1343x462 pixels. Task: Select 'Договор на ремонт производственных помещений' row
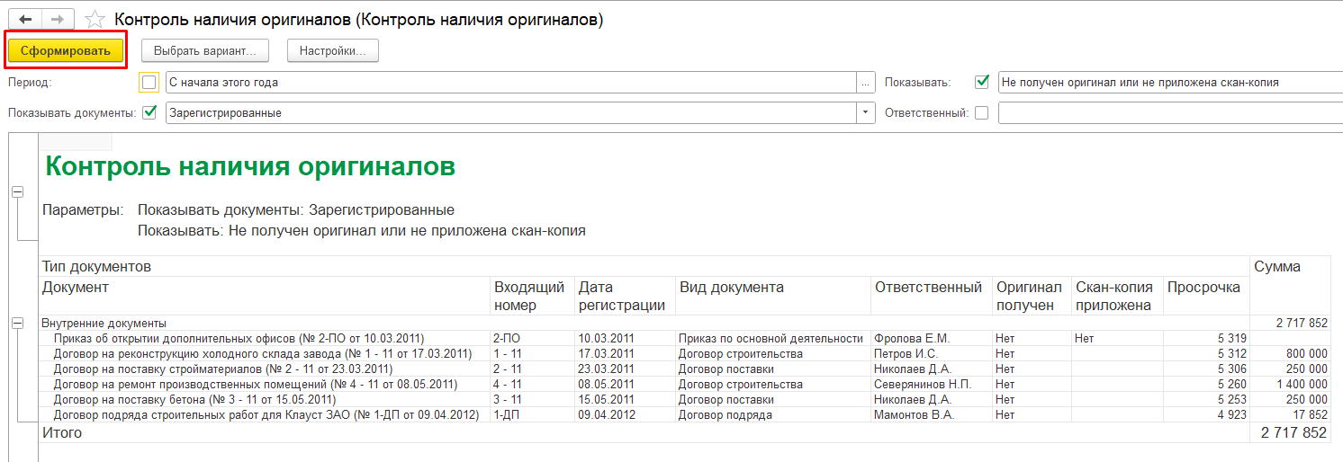[685, 384]
